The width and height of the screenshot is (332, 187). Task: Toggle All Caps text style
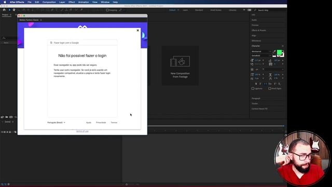pos(265,84)
